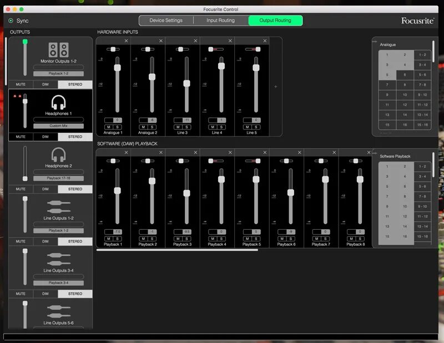Open the Playback 17-18 source selector
This screenshot has width=444, height=343.
58,178
